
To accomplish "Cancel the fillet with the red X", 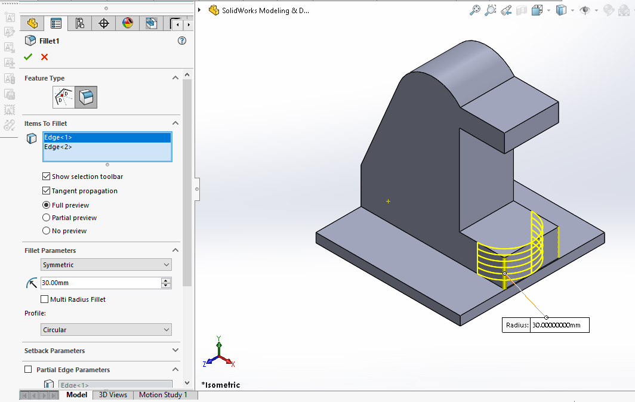I will click(44, 57).
